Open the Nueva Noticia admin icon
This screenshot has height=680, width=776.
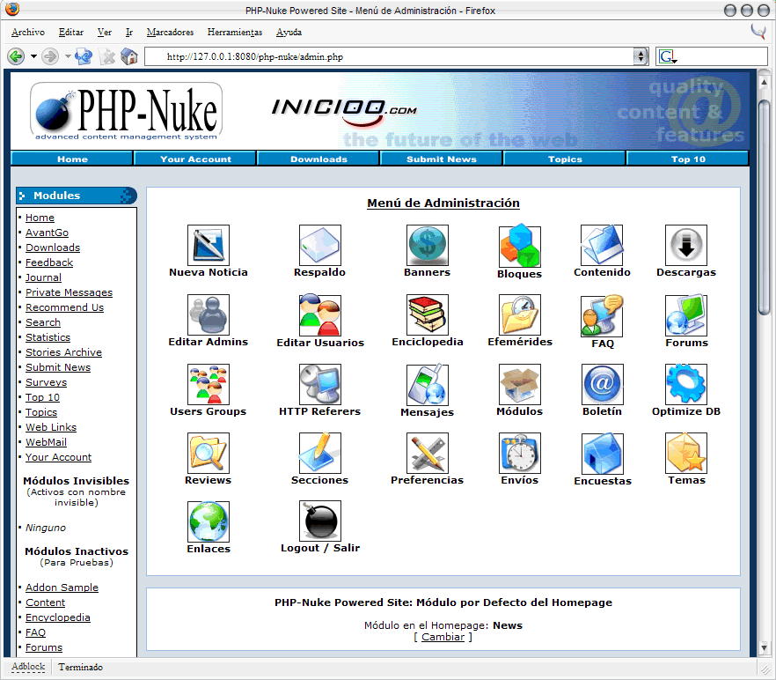coord(208,245)
